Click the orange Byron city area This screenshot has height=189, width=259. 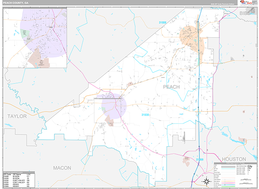click(x=192, y=37)
